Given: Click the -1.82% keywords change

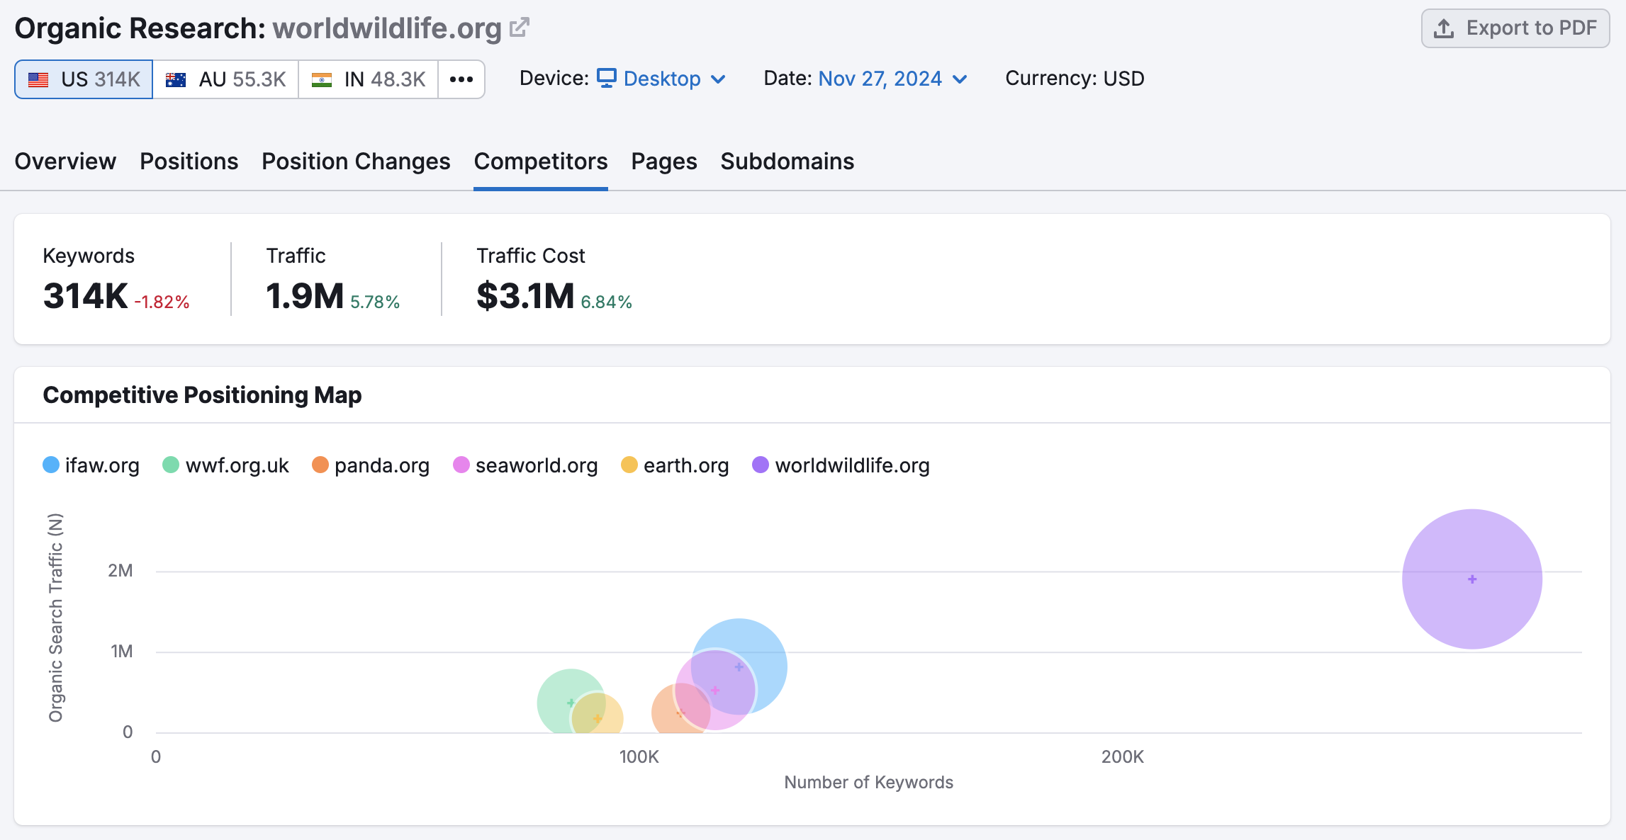Looking at the screenshot, I should (162, 302).
